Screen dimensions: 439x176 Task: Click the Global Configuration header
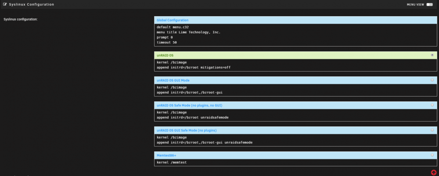pos(295,20)
